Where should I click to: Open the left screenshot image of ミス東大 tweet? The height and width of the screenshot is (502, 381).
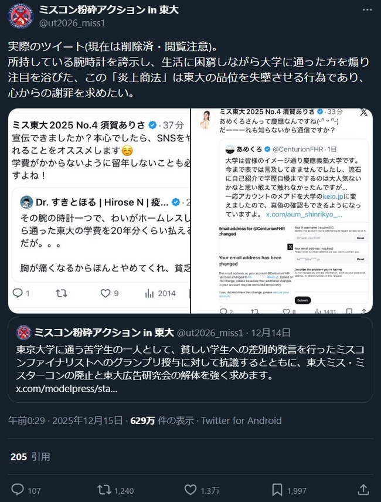click(99, 211)
